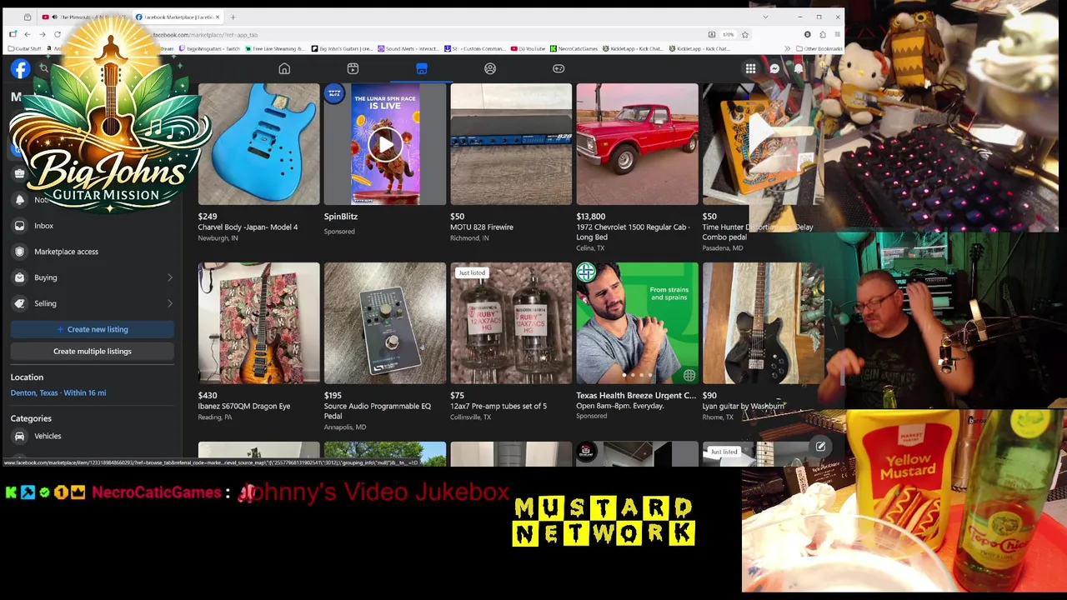Screen dimensions: 1067x600
Task: Click the Marketplace access shield icon
Action: click(x=19, y=252)
